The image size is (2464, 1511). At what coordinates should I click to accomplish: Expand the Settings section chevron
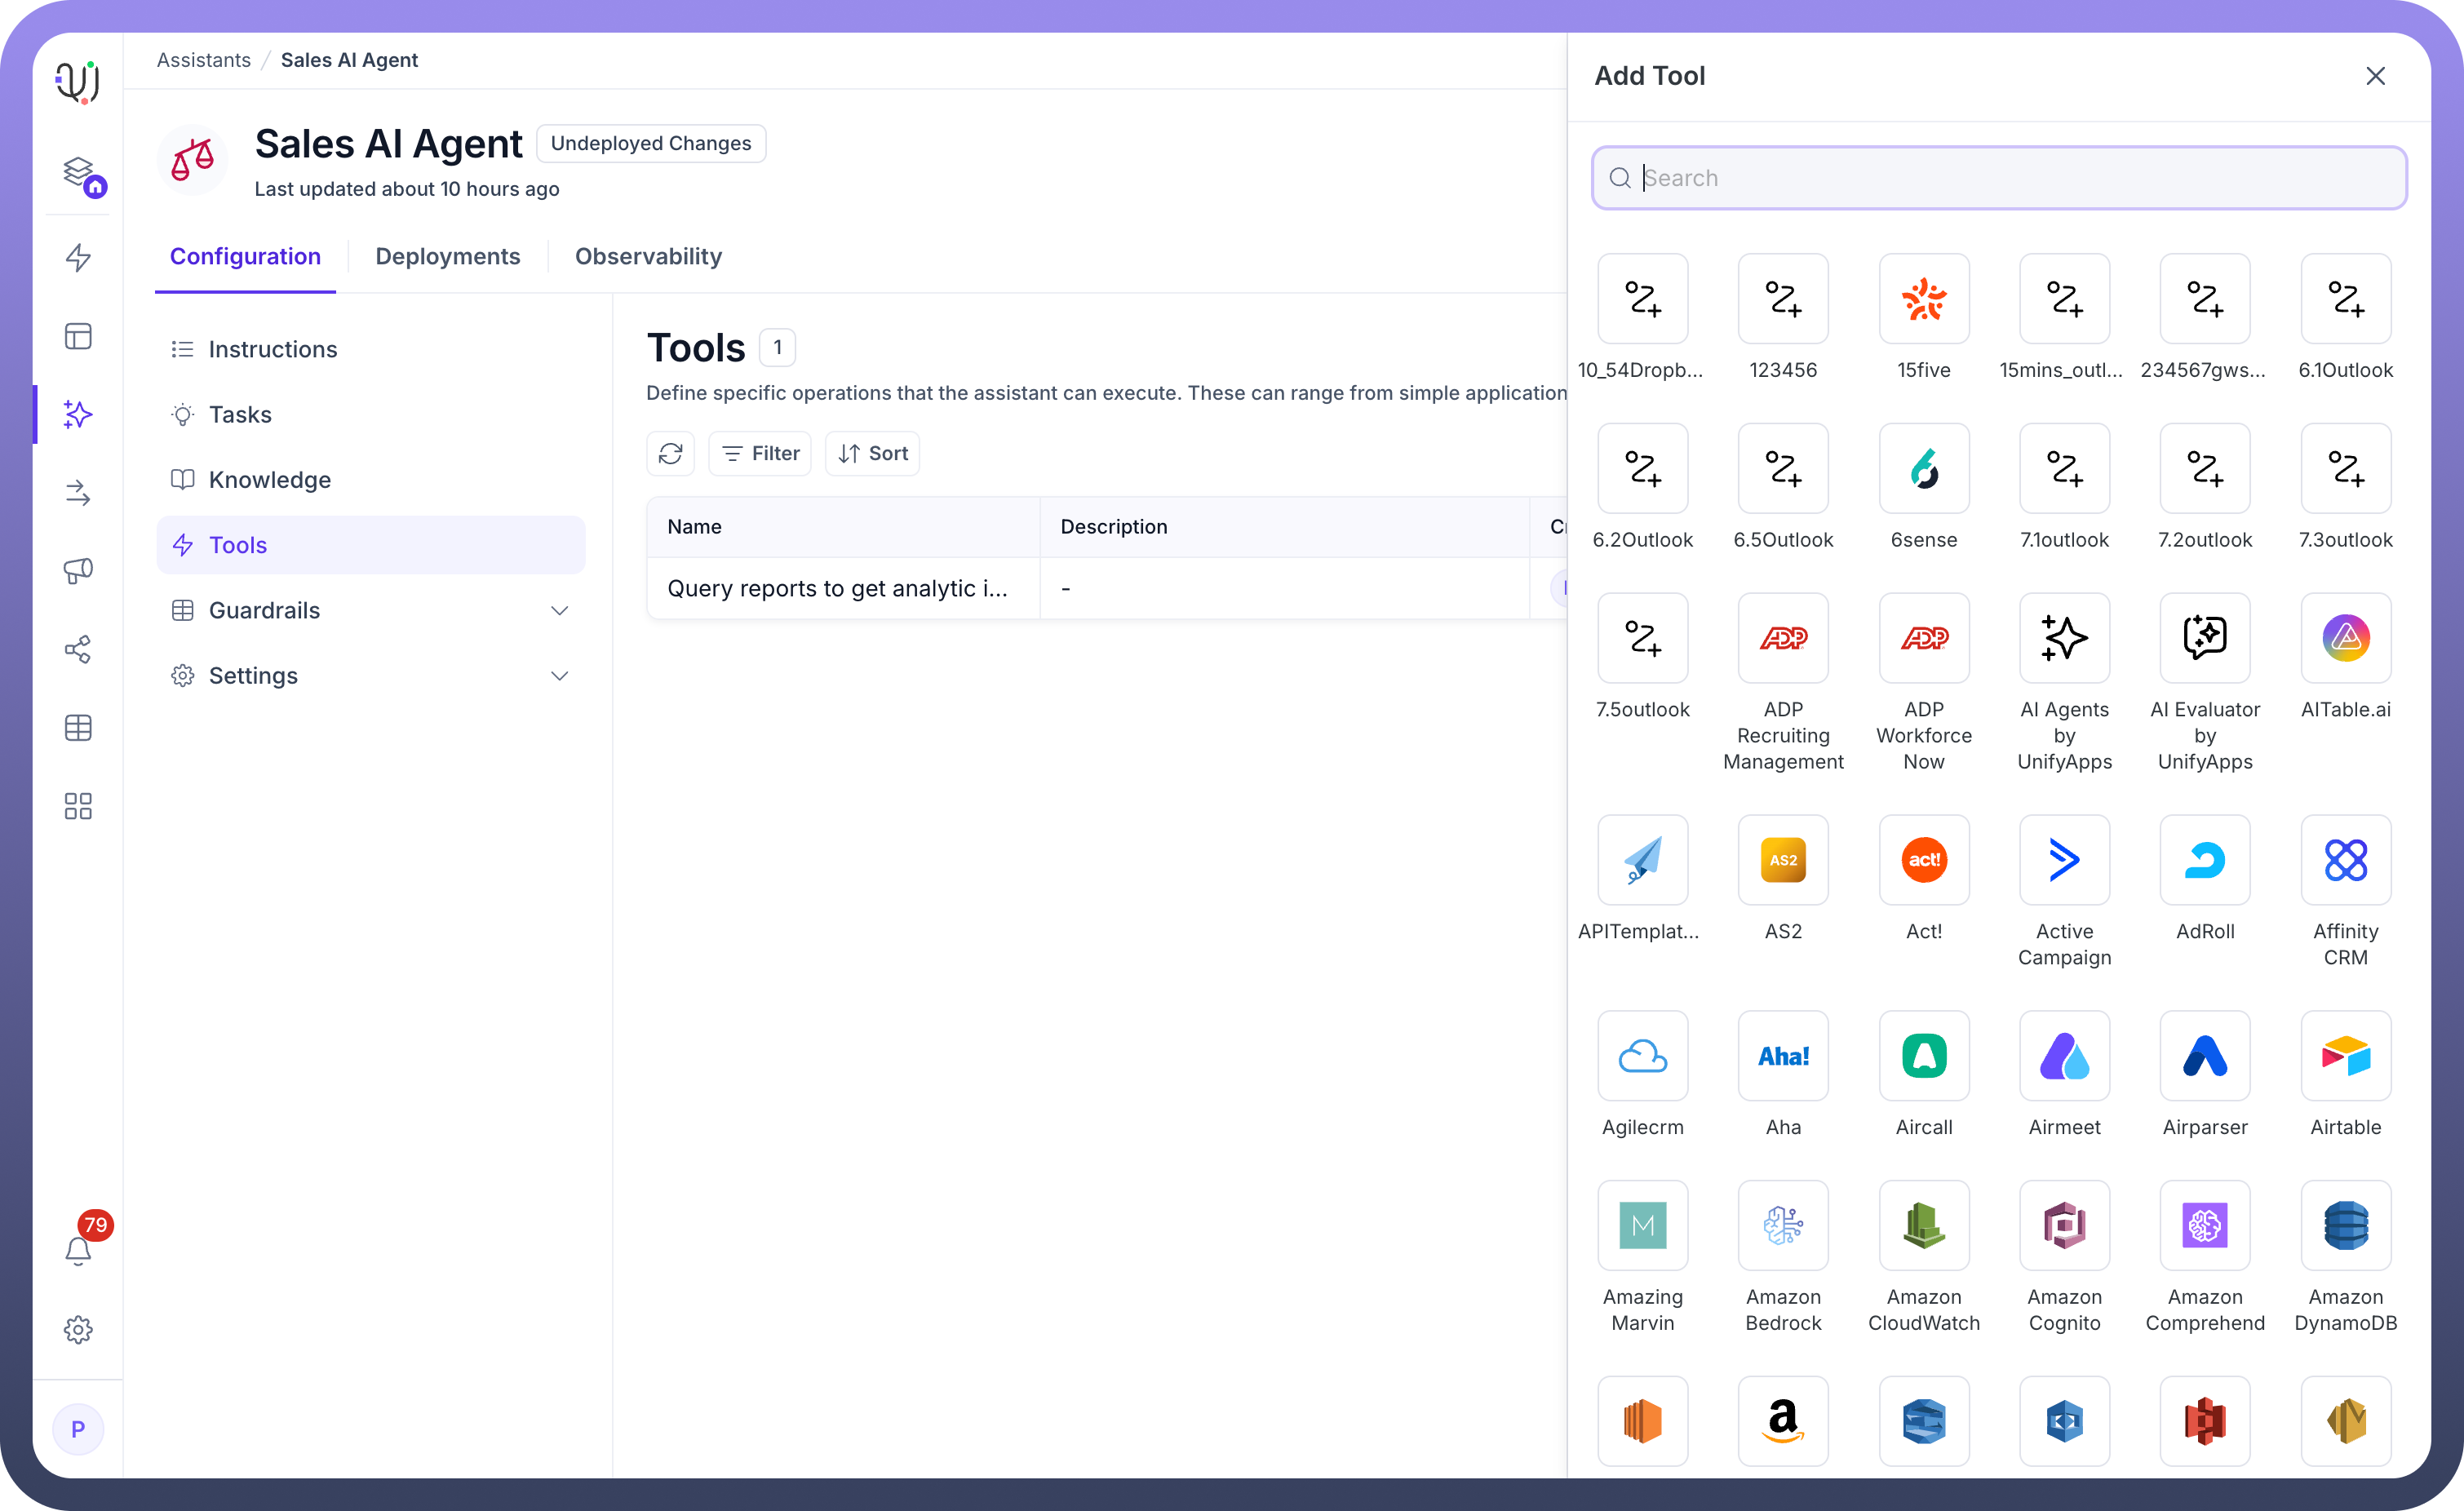pos(559,676)
